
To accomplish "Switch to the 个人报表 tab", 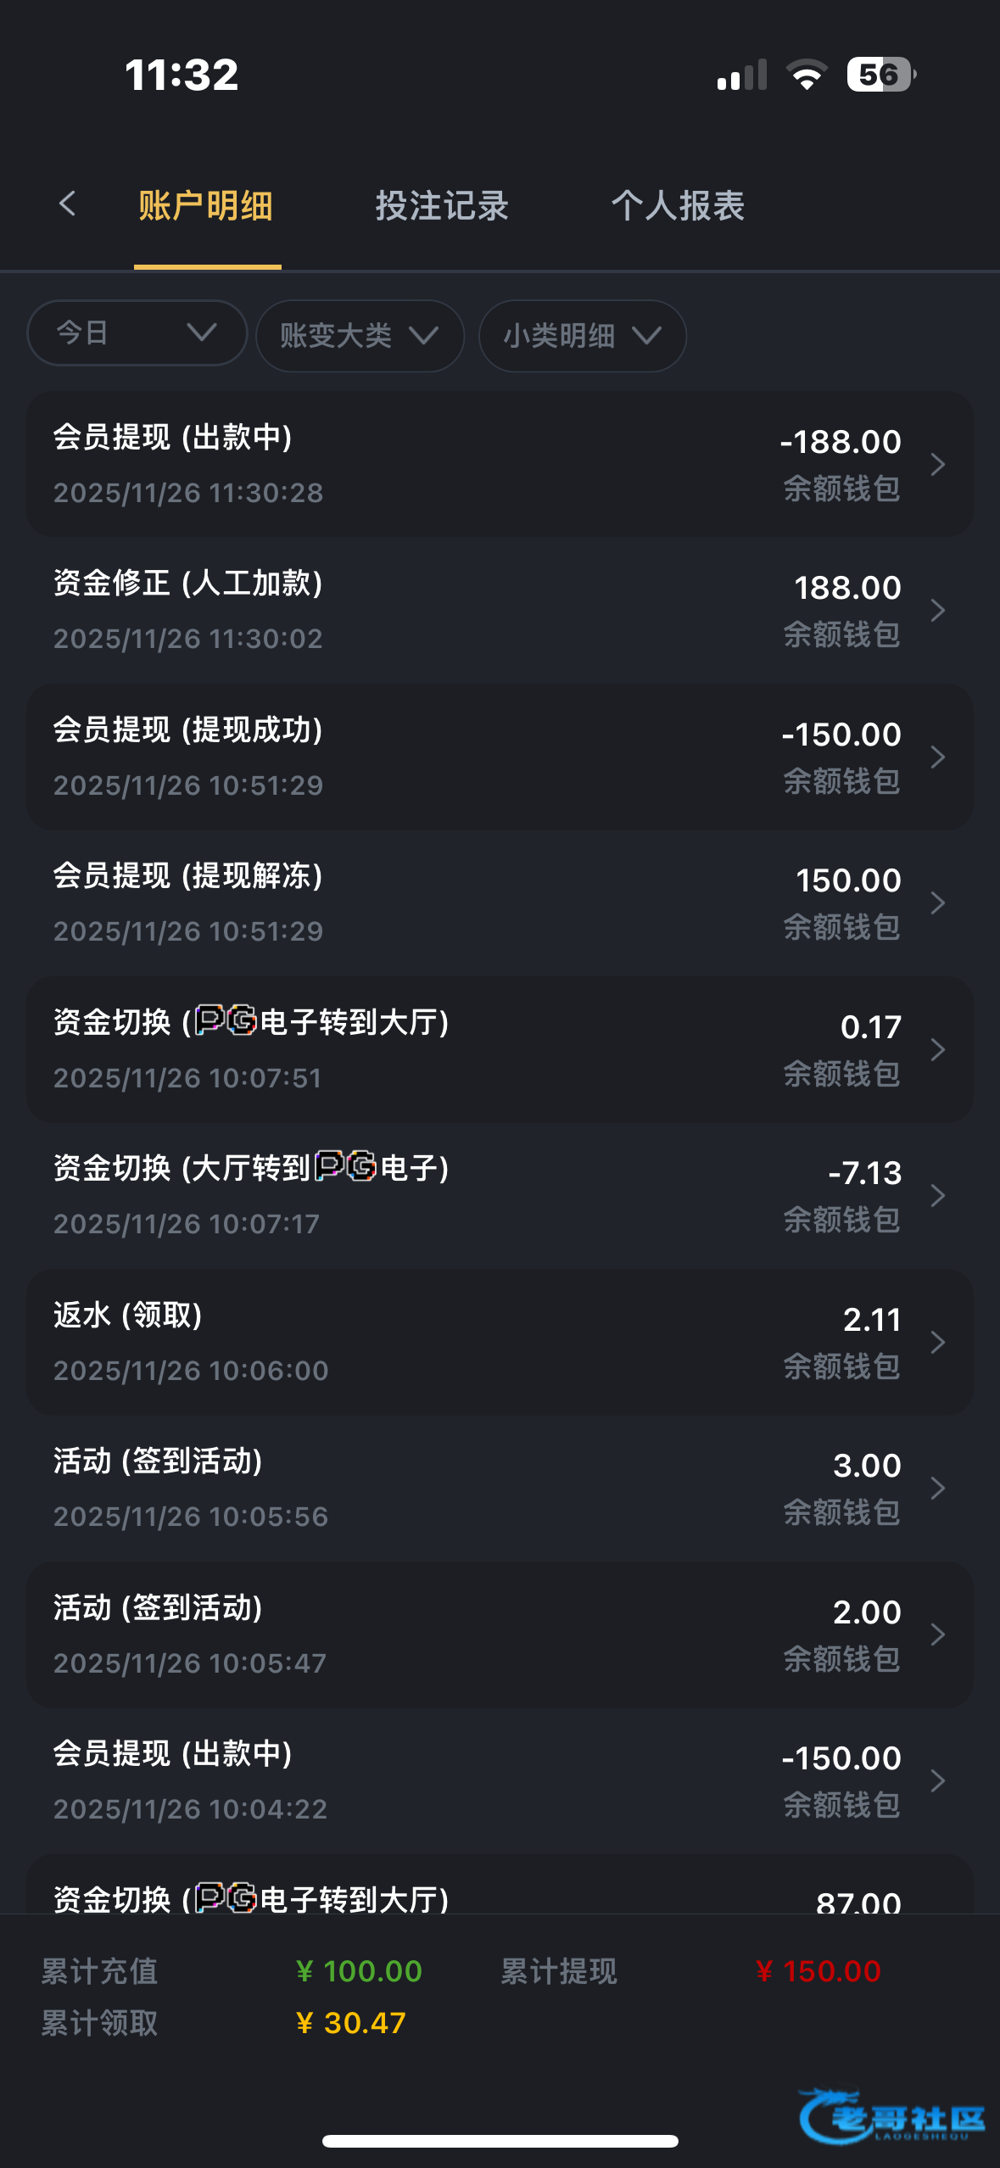I will [x=678, y=206].
